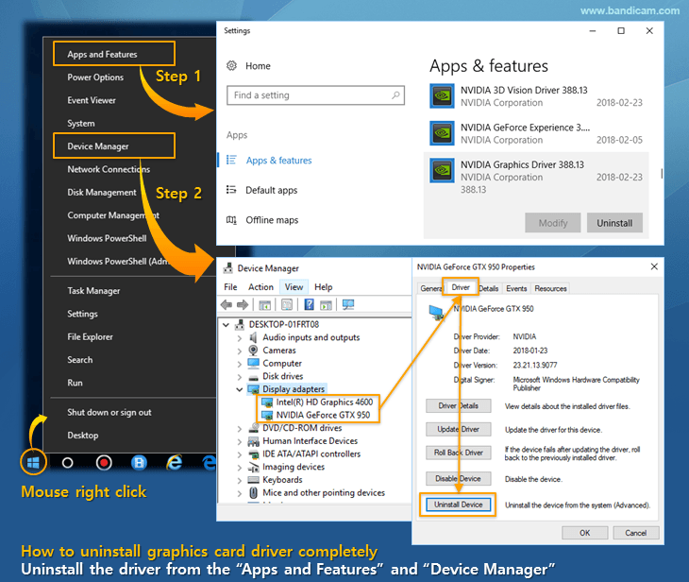Viewport: 689px width, 582px height.
Task: Expand Mice and other pointing devices chevron
Action: pyautogui.click(x=239, y=493)
